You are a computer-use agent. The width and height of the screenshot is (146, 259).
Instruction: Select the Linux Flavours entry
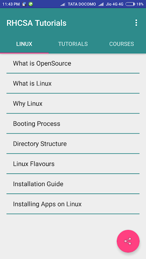73,164
